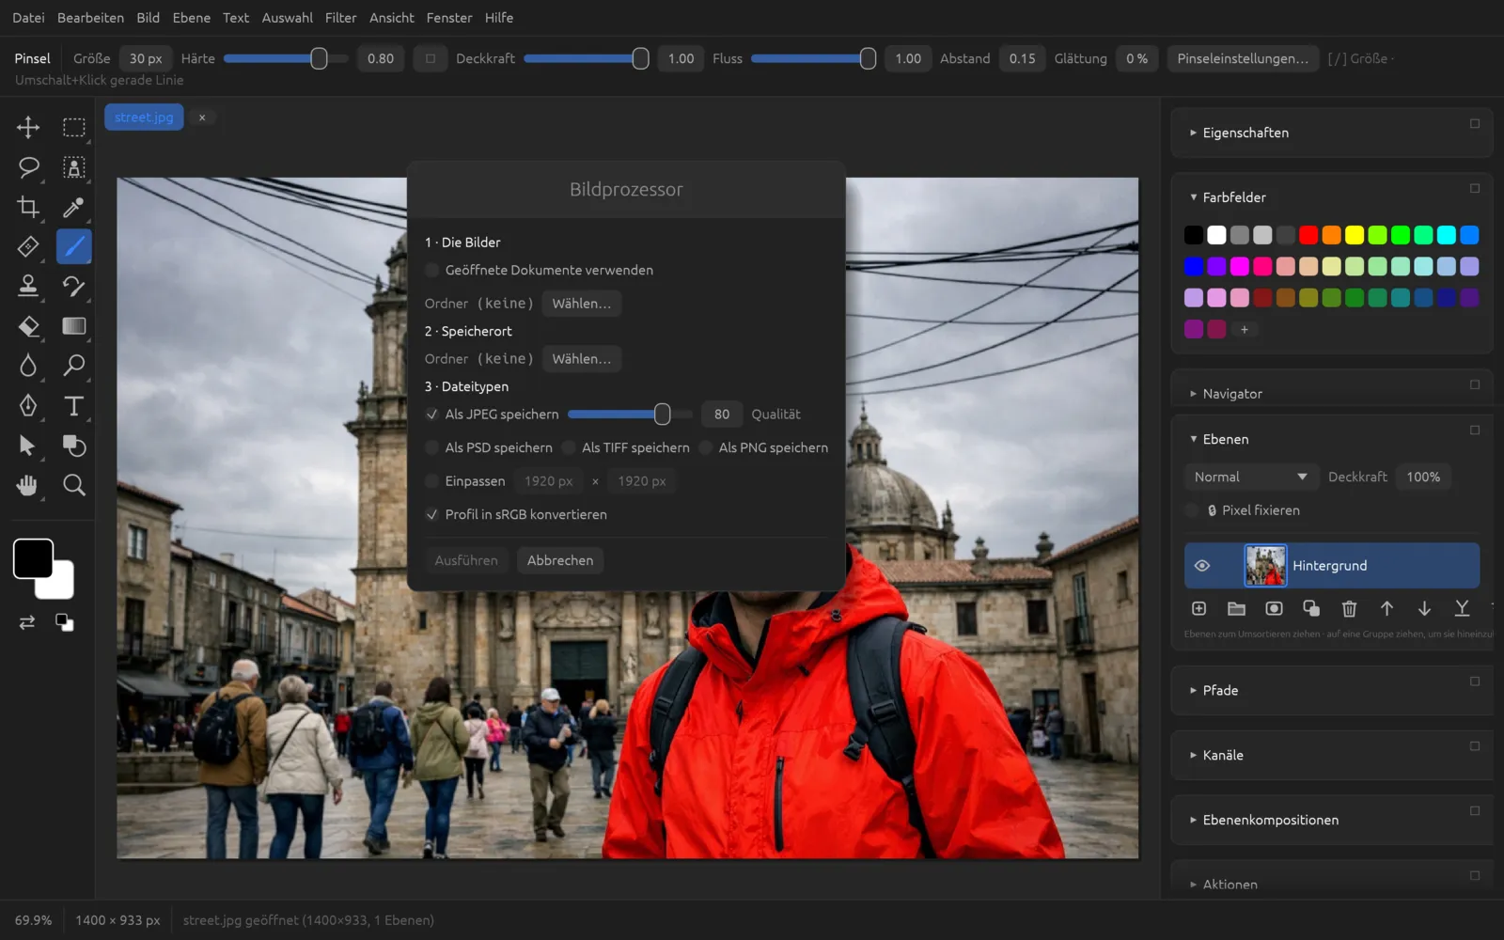The width and height of the screenshot is (1504, 940).
Task: Create a new layer group folder
Action: coord(1236,609)
